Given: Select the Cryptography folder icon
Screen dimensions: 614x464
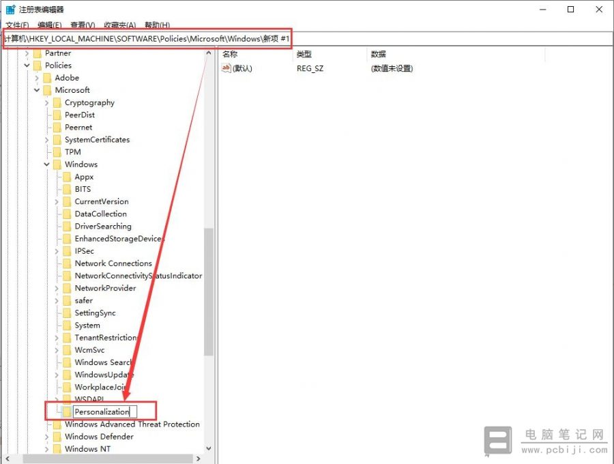Looking at the screenshot, I should pos(57,102).
